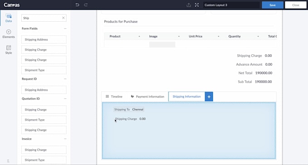308x165 pixels.
Task: Click the Unit Price column header
Action: click(196, 37)
